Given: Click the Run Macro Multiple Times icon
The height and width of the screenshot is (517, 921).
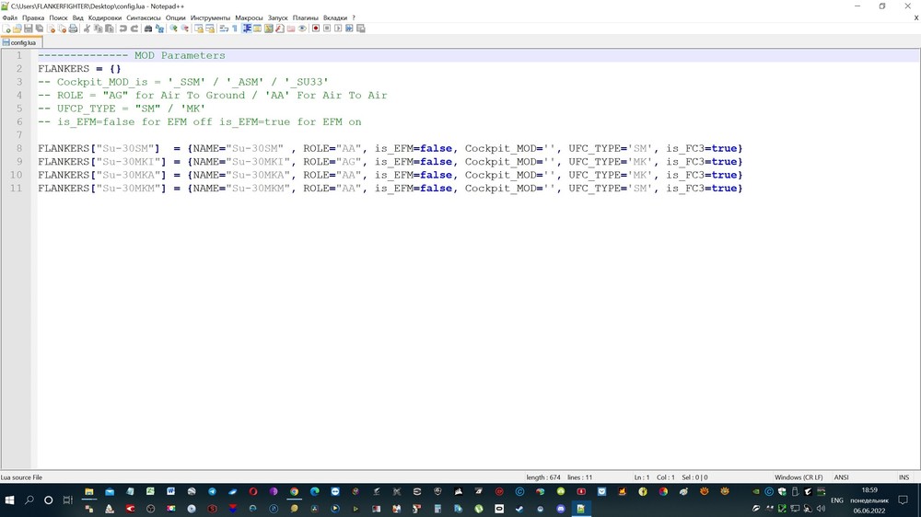Looking at the screenshot, I should (349, 29).
